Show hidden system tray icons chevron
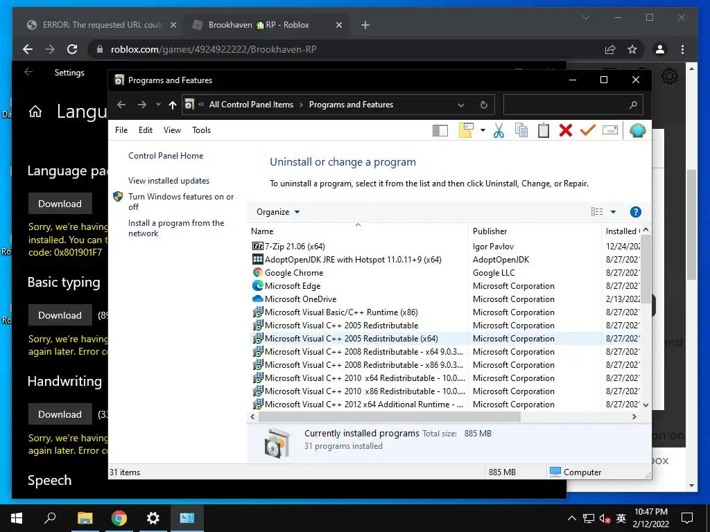The image size is (710, 532). [571, 518]
